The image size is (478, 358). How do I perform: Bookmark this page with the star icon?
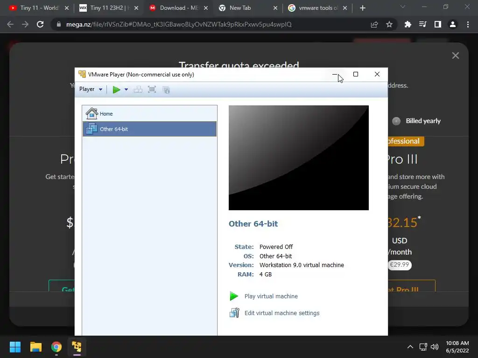click(389, 24)
